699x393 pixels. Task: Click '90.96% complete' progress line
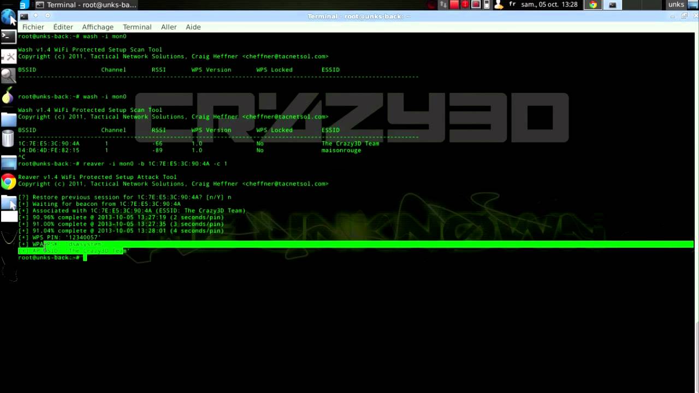(x=121, y=217)
